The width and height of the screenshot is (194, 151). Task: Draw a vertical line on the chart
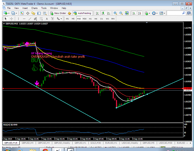[18, 19]
